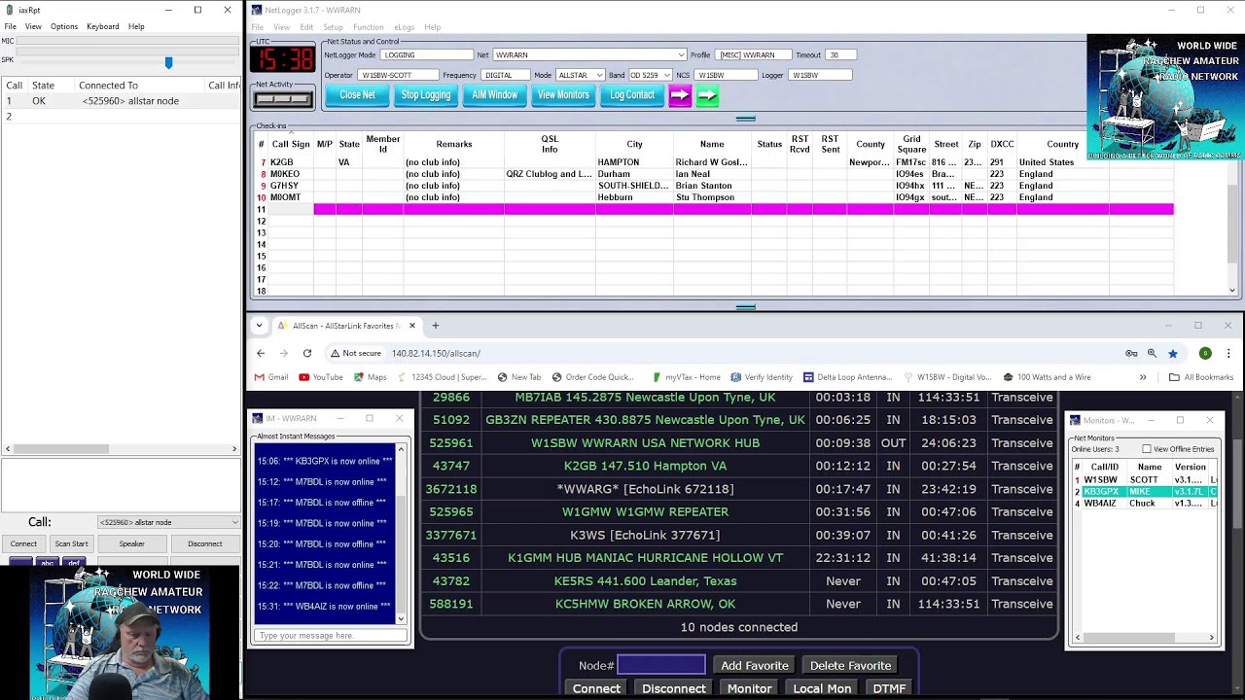This screenshot has height=700, width=1245.
Task: Open the Order Code Quick bookmark
Action: coord(592,377)
